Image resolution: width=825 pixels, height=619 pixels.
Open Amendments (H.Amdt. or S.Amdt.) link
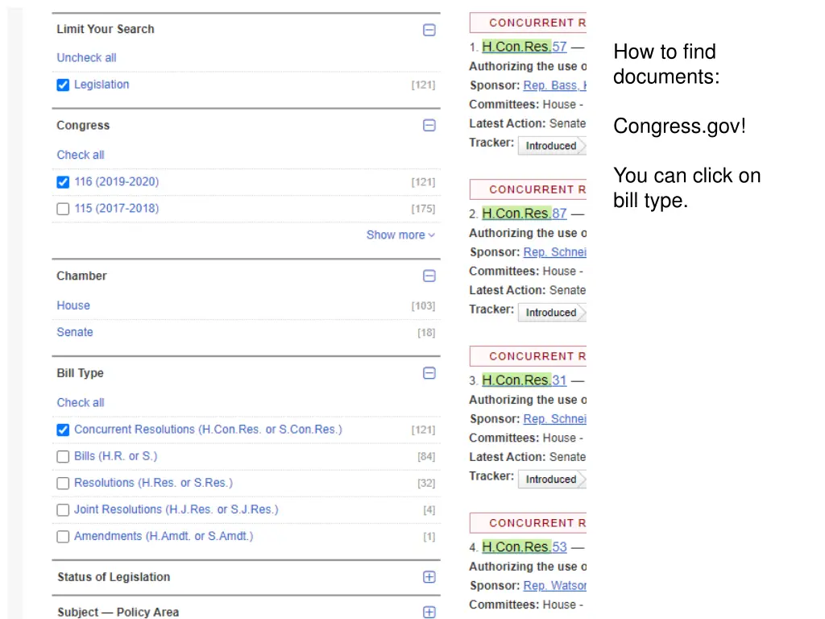click(x=164, y=536)
